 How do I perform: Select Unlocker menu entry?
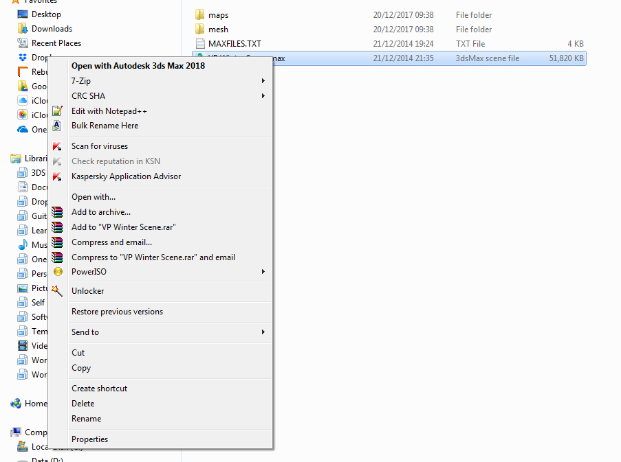coord(87,291)
